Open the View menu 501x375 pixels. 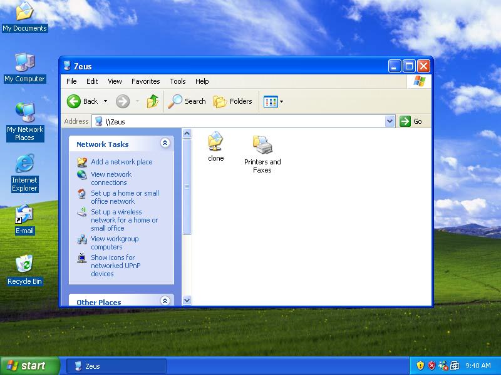click(115, 81)
